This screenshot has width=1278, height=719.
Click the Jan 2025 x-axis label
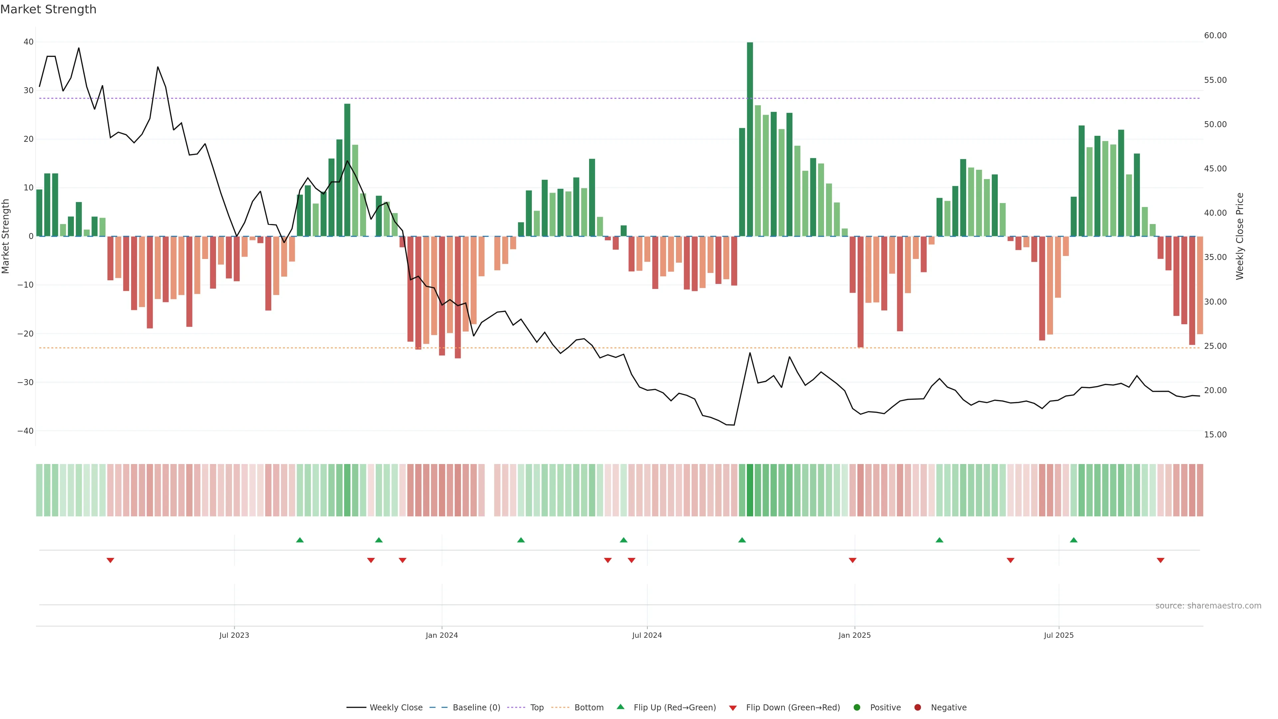click(x=854, y=635)
